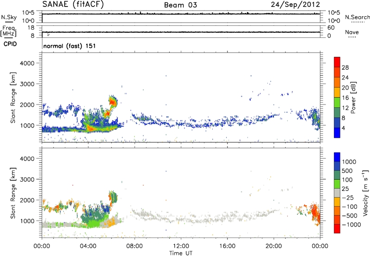This screenshot has width=370, height=256.
Task: Click the '60' Nave axis tick label
Action: pos(331,28)
